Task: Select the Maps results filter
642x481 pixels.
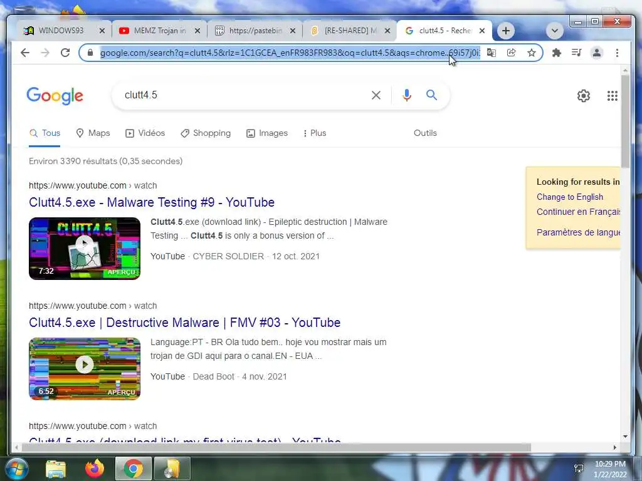Action: click(x=93, y=133)
